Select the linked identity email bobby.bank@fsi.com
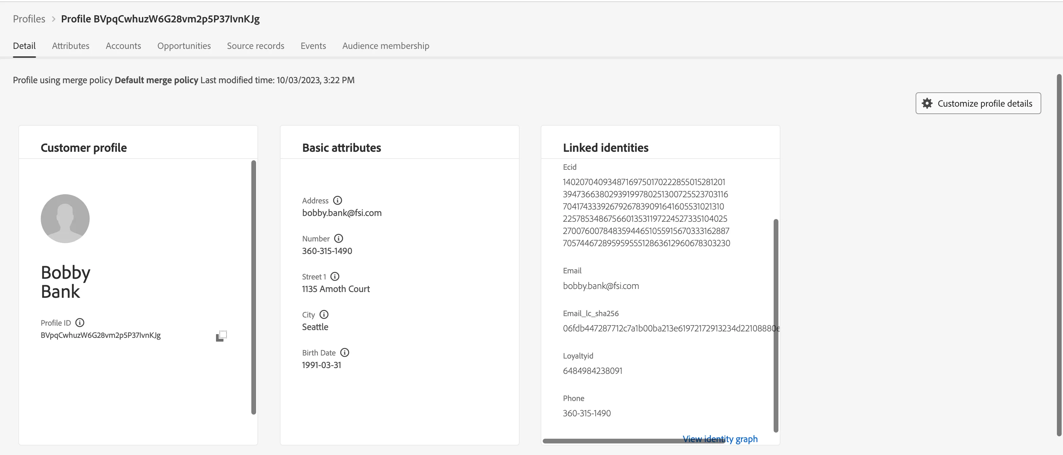The width and height of the screenshot is (1063, 455). click(601, 286)
